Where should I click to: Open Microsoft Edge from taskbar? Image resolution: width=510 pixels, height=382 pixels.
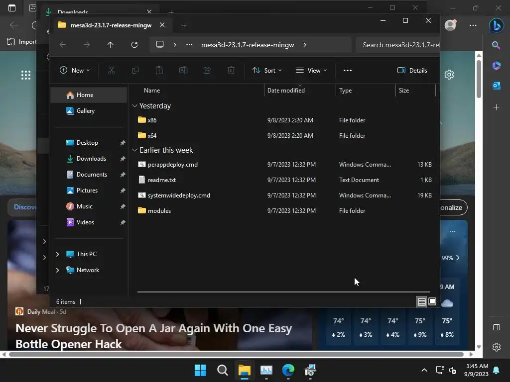(288, 370)
